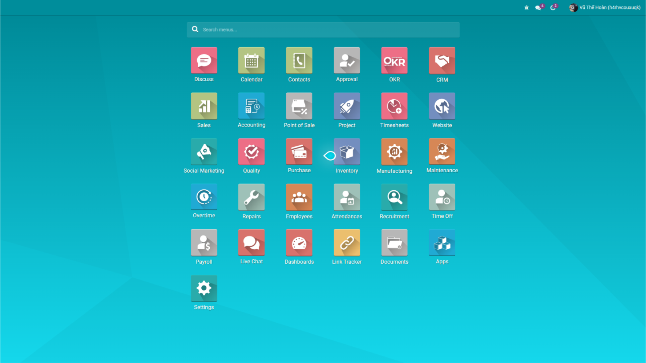Image resolution: width=646 pixels, height=363 pixels.
Task: Open the Settings app
Action: coord(204,288)
